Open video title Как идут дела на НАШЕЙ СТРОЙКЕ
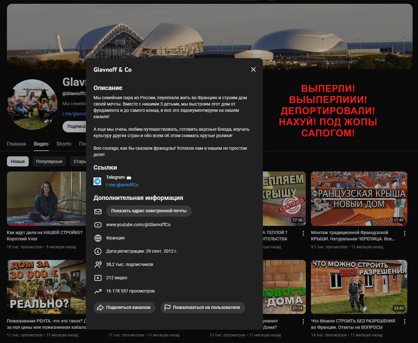418x343 pixels. 45,236
